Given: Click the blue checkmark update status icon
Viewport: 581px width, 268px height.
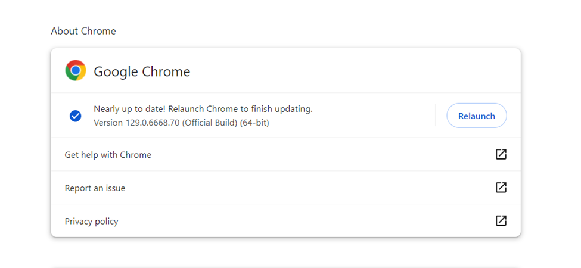Looking at the screenshot, I should click(76, 116).
